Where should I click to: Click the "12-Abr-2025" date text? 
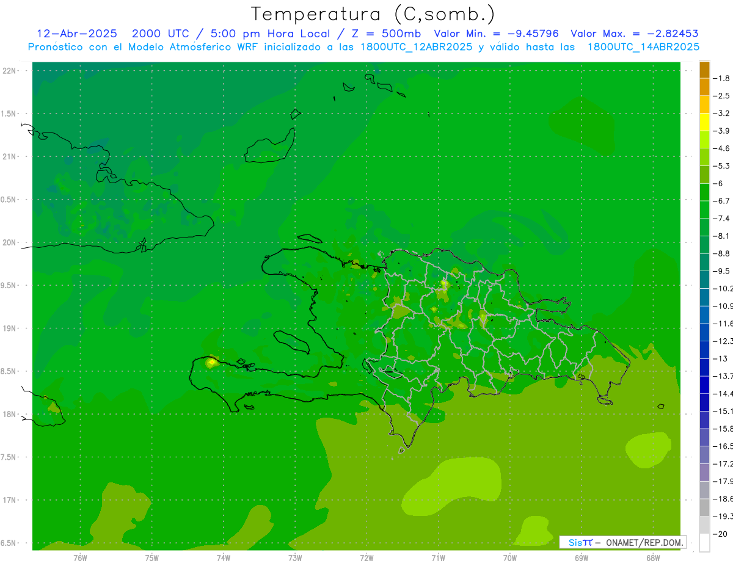(77, 34)
